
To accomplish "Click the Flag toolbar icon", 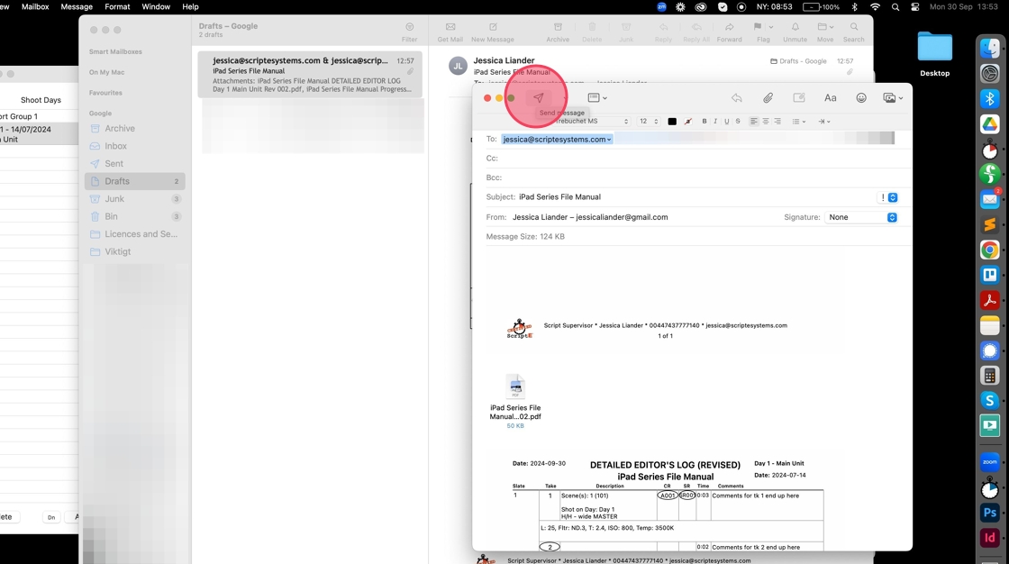I will tap(758, 27).
